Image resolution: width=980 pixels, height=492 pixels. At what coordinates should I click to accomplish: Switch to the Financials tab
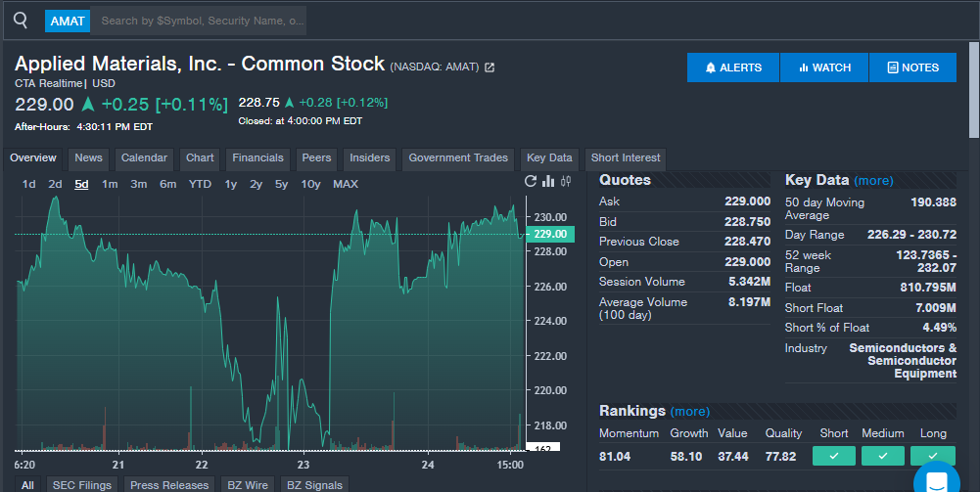(x=257, y=158)
